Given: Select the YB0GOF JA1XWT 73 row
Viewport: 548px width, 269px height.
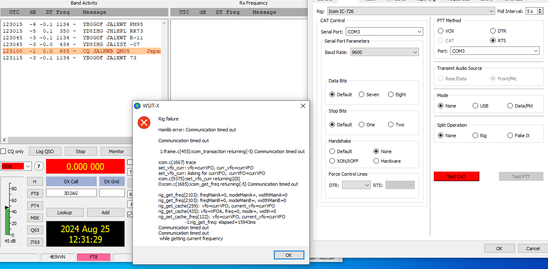Looking at the screenshot, I should point(81,58).
